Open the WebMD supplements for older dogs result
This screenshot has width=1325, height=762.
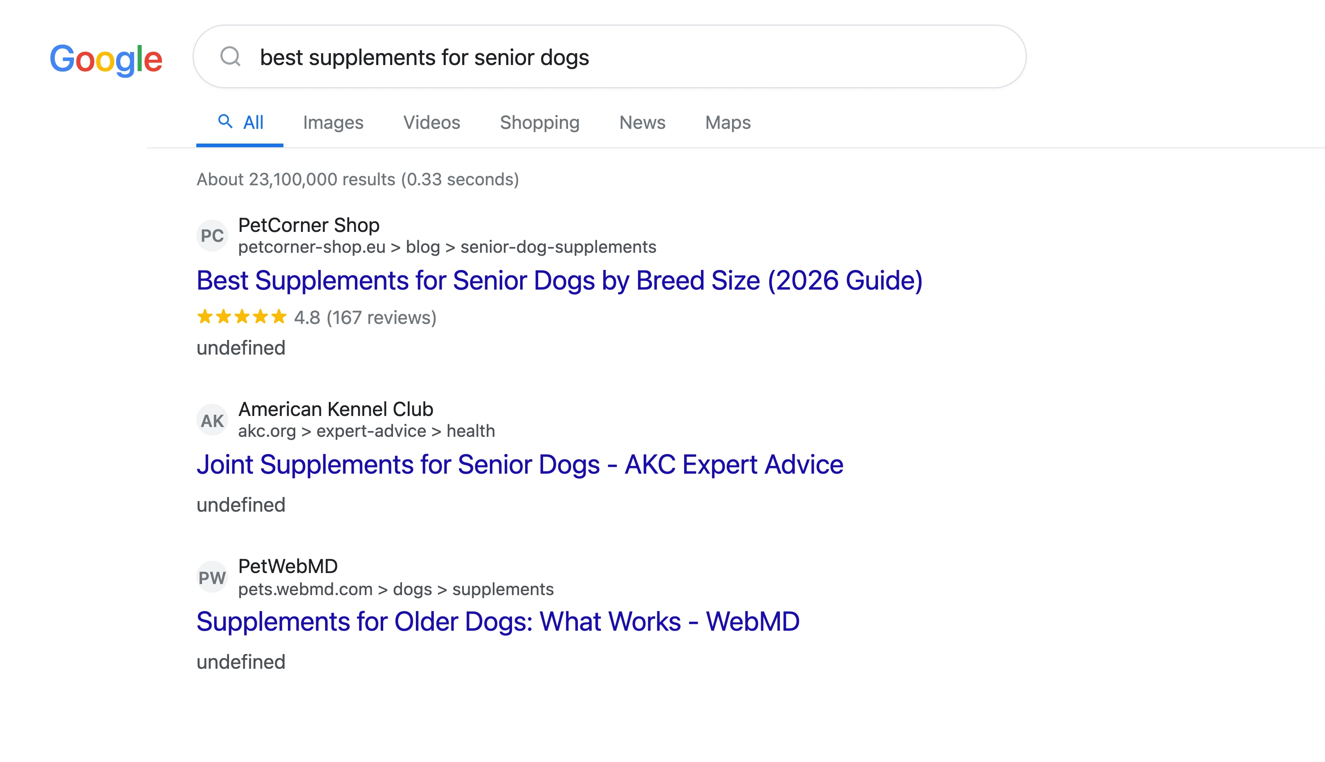(x=497, y=622)
